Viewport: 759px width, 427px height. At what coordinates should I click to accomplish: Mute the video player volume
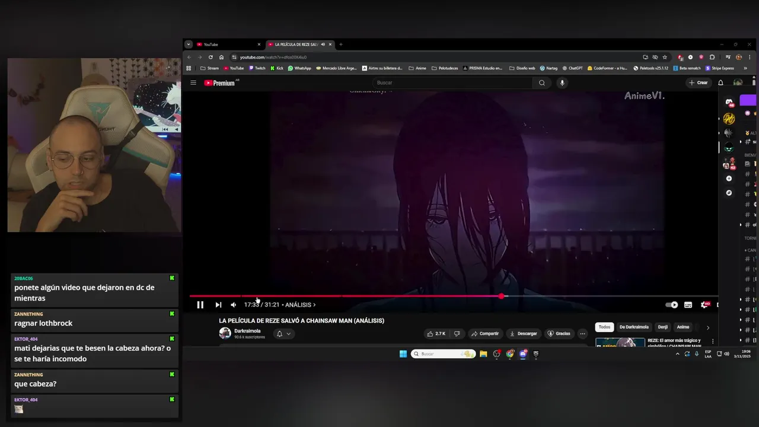[233, 305]
